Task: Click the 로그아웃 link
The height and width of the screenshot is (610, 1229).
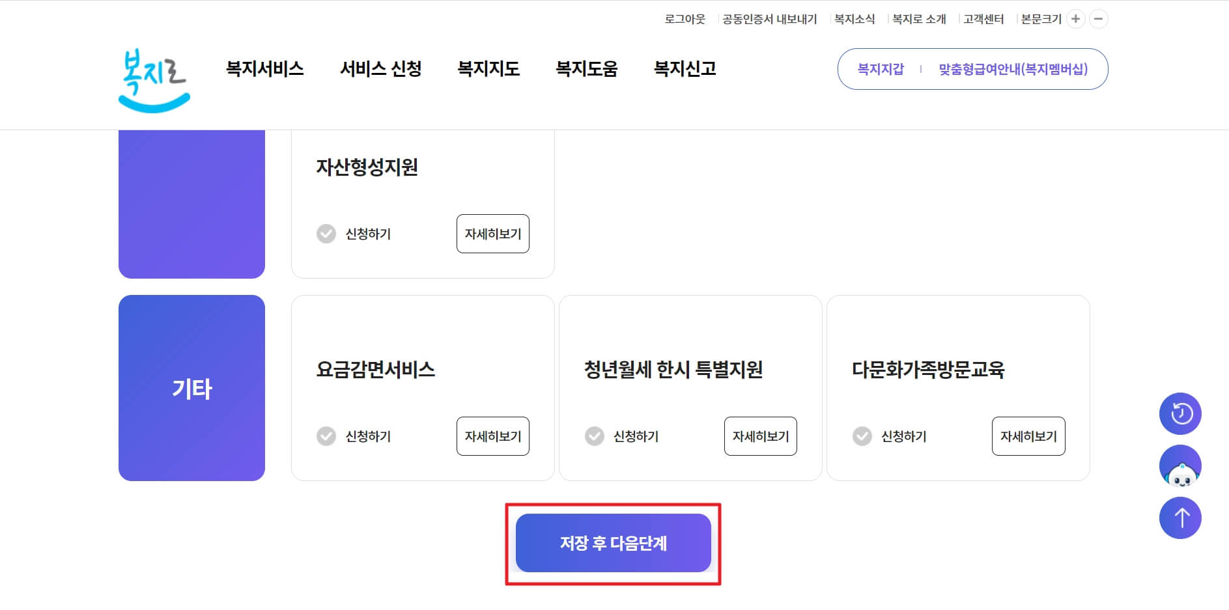Action: coord(685,20)
